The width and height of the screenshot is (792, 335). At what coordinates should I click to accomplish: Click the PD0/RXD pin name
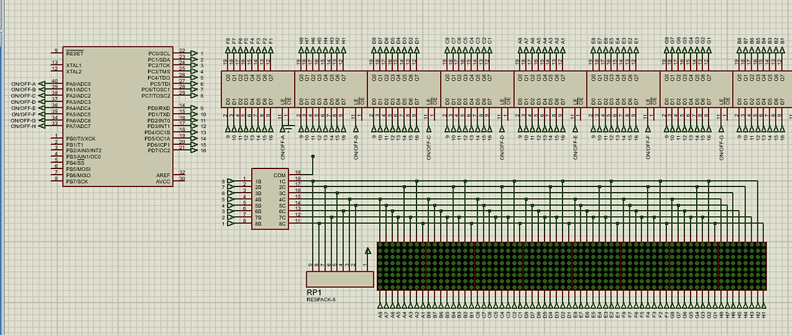[158, 108]
